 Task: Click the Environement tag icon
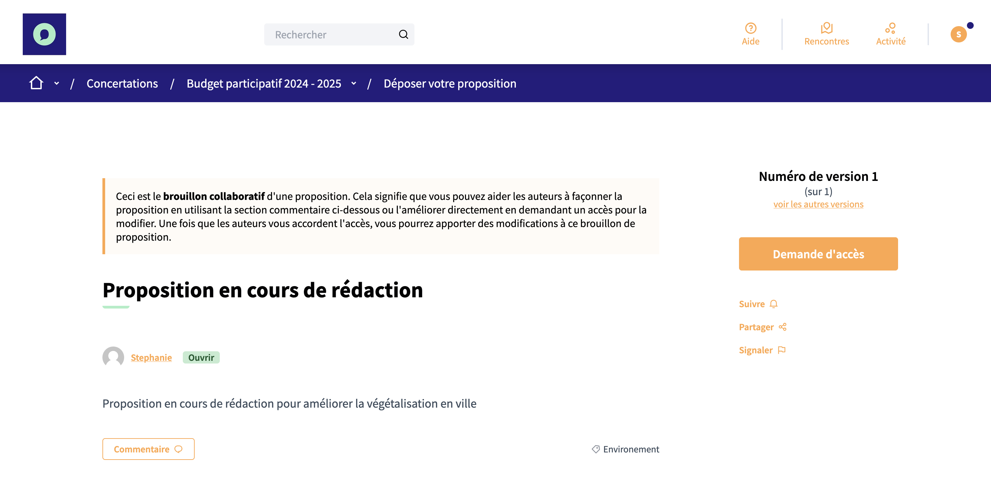pos(596,449)
